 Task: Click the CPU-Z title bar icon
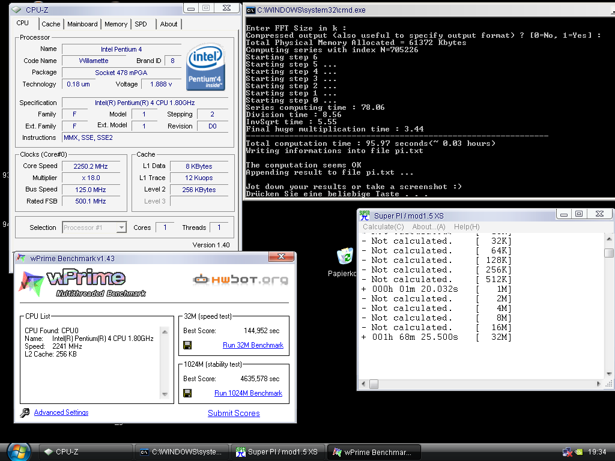tap(17, 10)
